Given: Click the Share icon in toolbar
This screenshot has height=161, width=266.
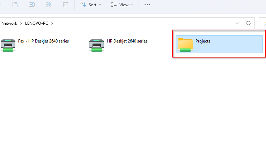Looking at the screenshot, I should [49, 5].
